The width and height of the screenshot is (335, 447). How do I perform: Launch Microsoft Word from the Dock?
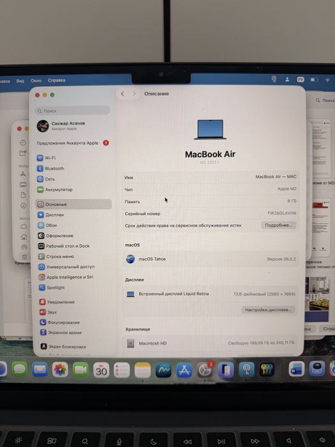pyautogui.click(x=297, y=369)
